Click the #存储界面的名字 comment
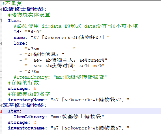This screenshot has height=134, width=161. pos(29,94)
